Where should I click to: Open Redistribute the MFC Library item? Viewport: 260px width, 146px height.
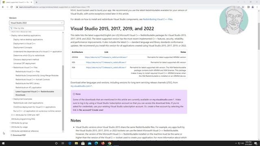coord(27,84)
